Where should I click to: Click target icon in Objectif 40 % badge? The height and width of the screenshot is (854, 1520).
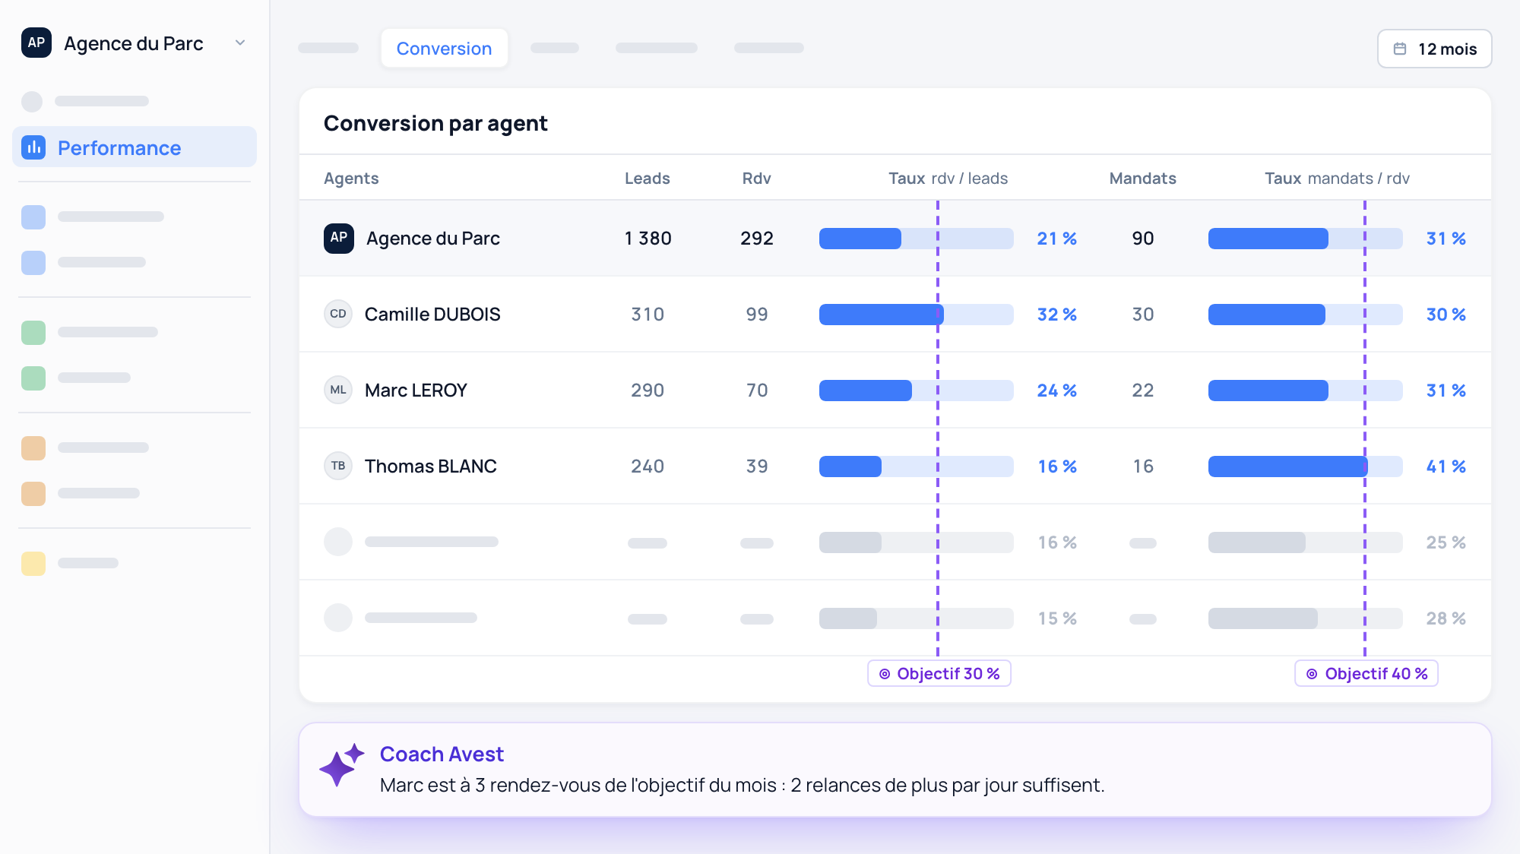1312,674
